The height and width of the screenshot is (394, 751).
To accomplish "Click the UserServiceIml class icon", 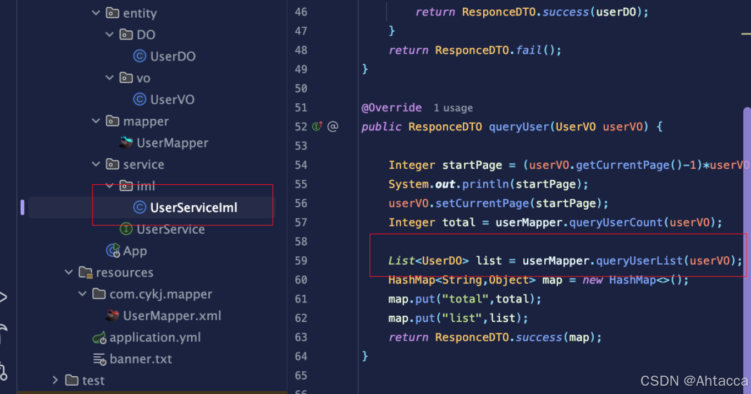I will pyautogui.click(x=140, y=208).
